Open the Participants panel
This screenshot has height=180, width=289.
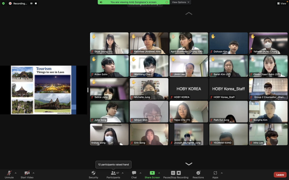(113, 175)
